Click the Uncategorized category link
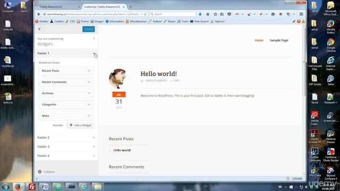 (156, 81)
